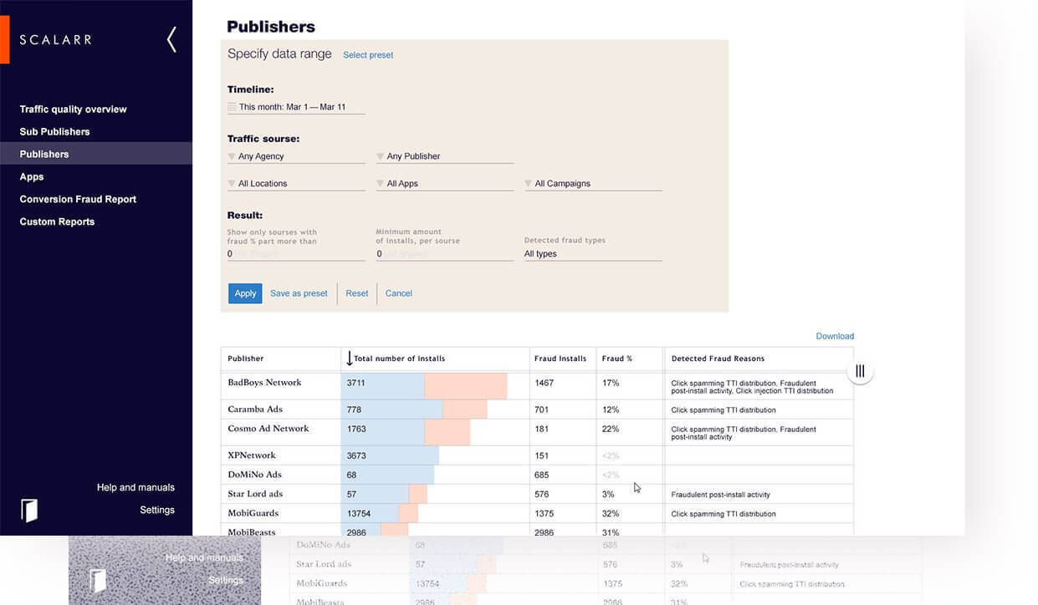The image size is (1038, 605).
Task: Select Caramba Ads publisher
Action: tap(255, 409)
